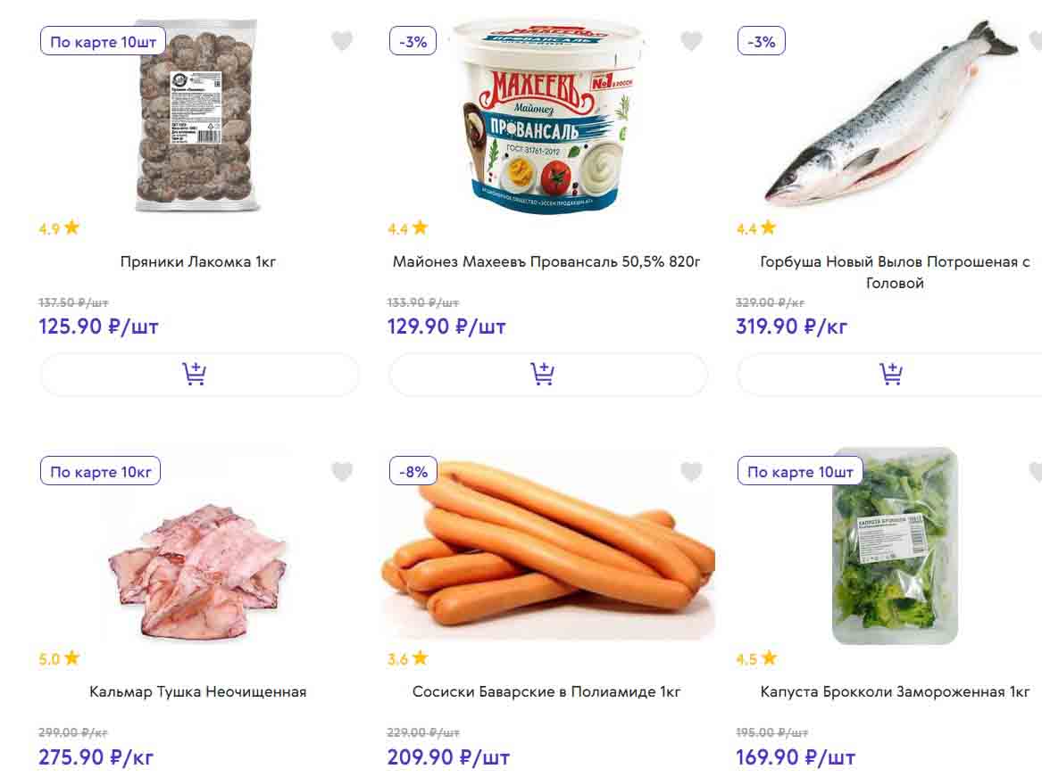Open Пряники Лакомка 1кг product link
The image size is (1042, 777).
point(198,262)
